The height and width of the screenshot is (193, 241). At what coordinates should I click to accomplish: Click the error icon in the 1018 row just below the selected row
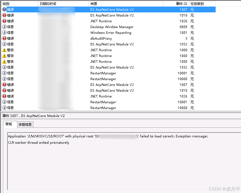[4, 15]
